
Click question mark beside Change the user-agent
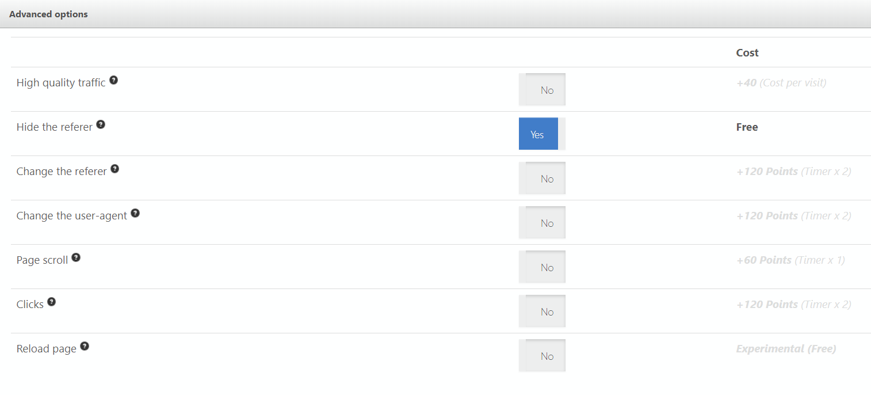(135, 213)
